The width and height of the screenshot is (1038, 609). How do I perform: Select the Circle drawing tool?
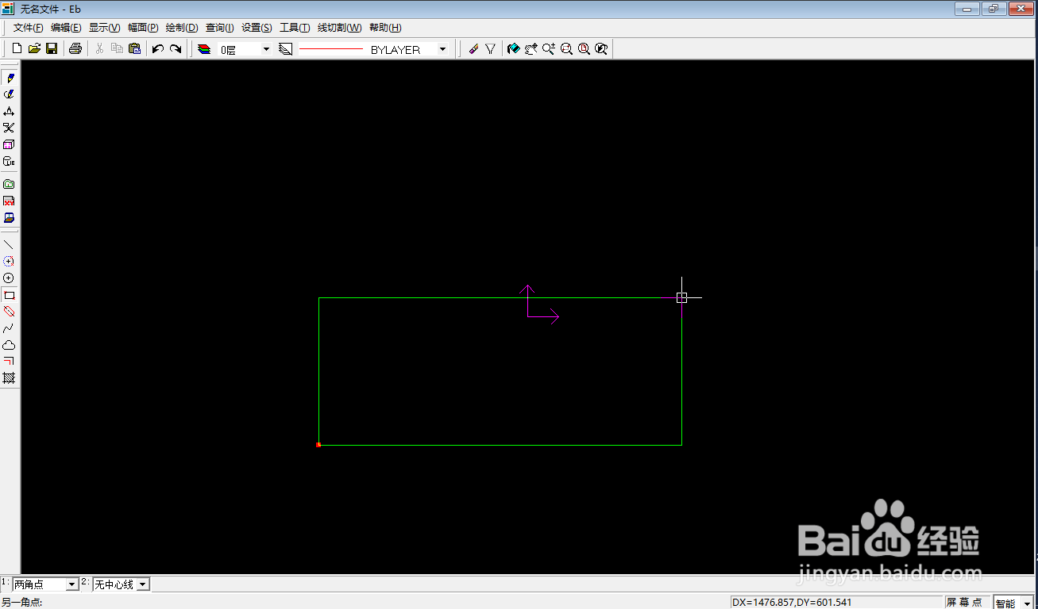pos(10,278)
